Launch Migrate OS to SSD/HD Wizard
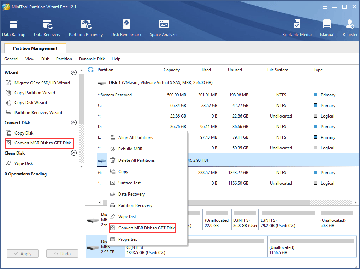The image size is (360, 269). click(x=37, y=83)
